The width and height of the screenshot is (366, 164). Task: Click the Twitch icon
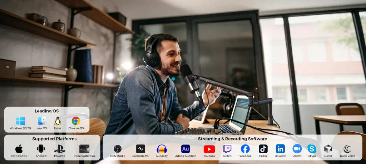point(227,149)
